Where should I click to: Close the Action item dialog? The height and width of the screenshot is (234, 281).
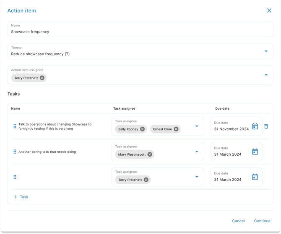269,10
